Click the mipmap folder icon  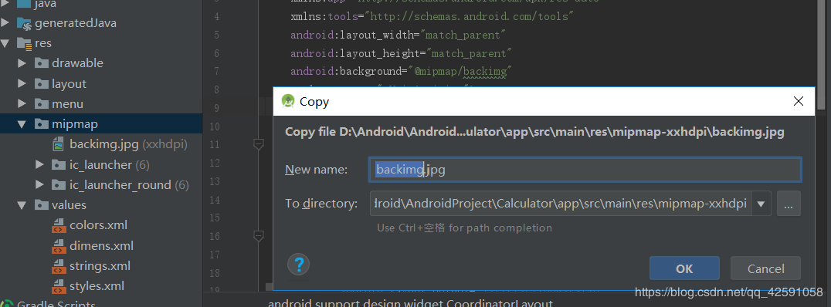pyautogui.click(x=42, y=124)
